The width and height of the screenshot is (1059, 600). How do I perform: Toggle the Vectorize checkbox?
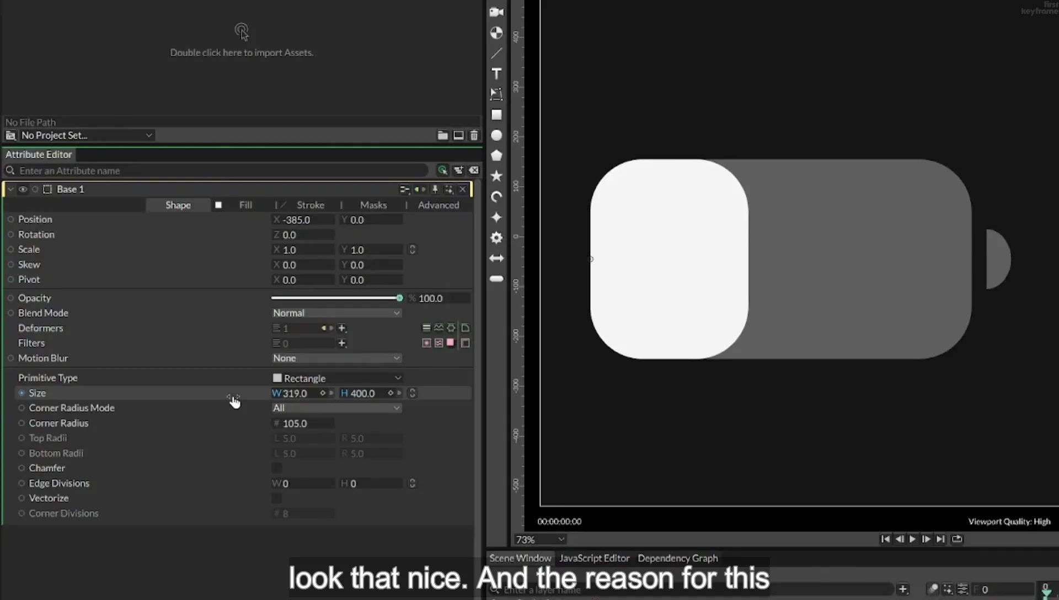pos(276,499)
